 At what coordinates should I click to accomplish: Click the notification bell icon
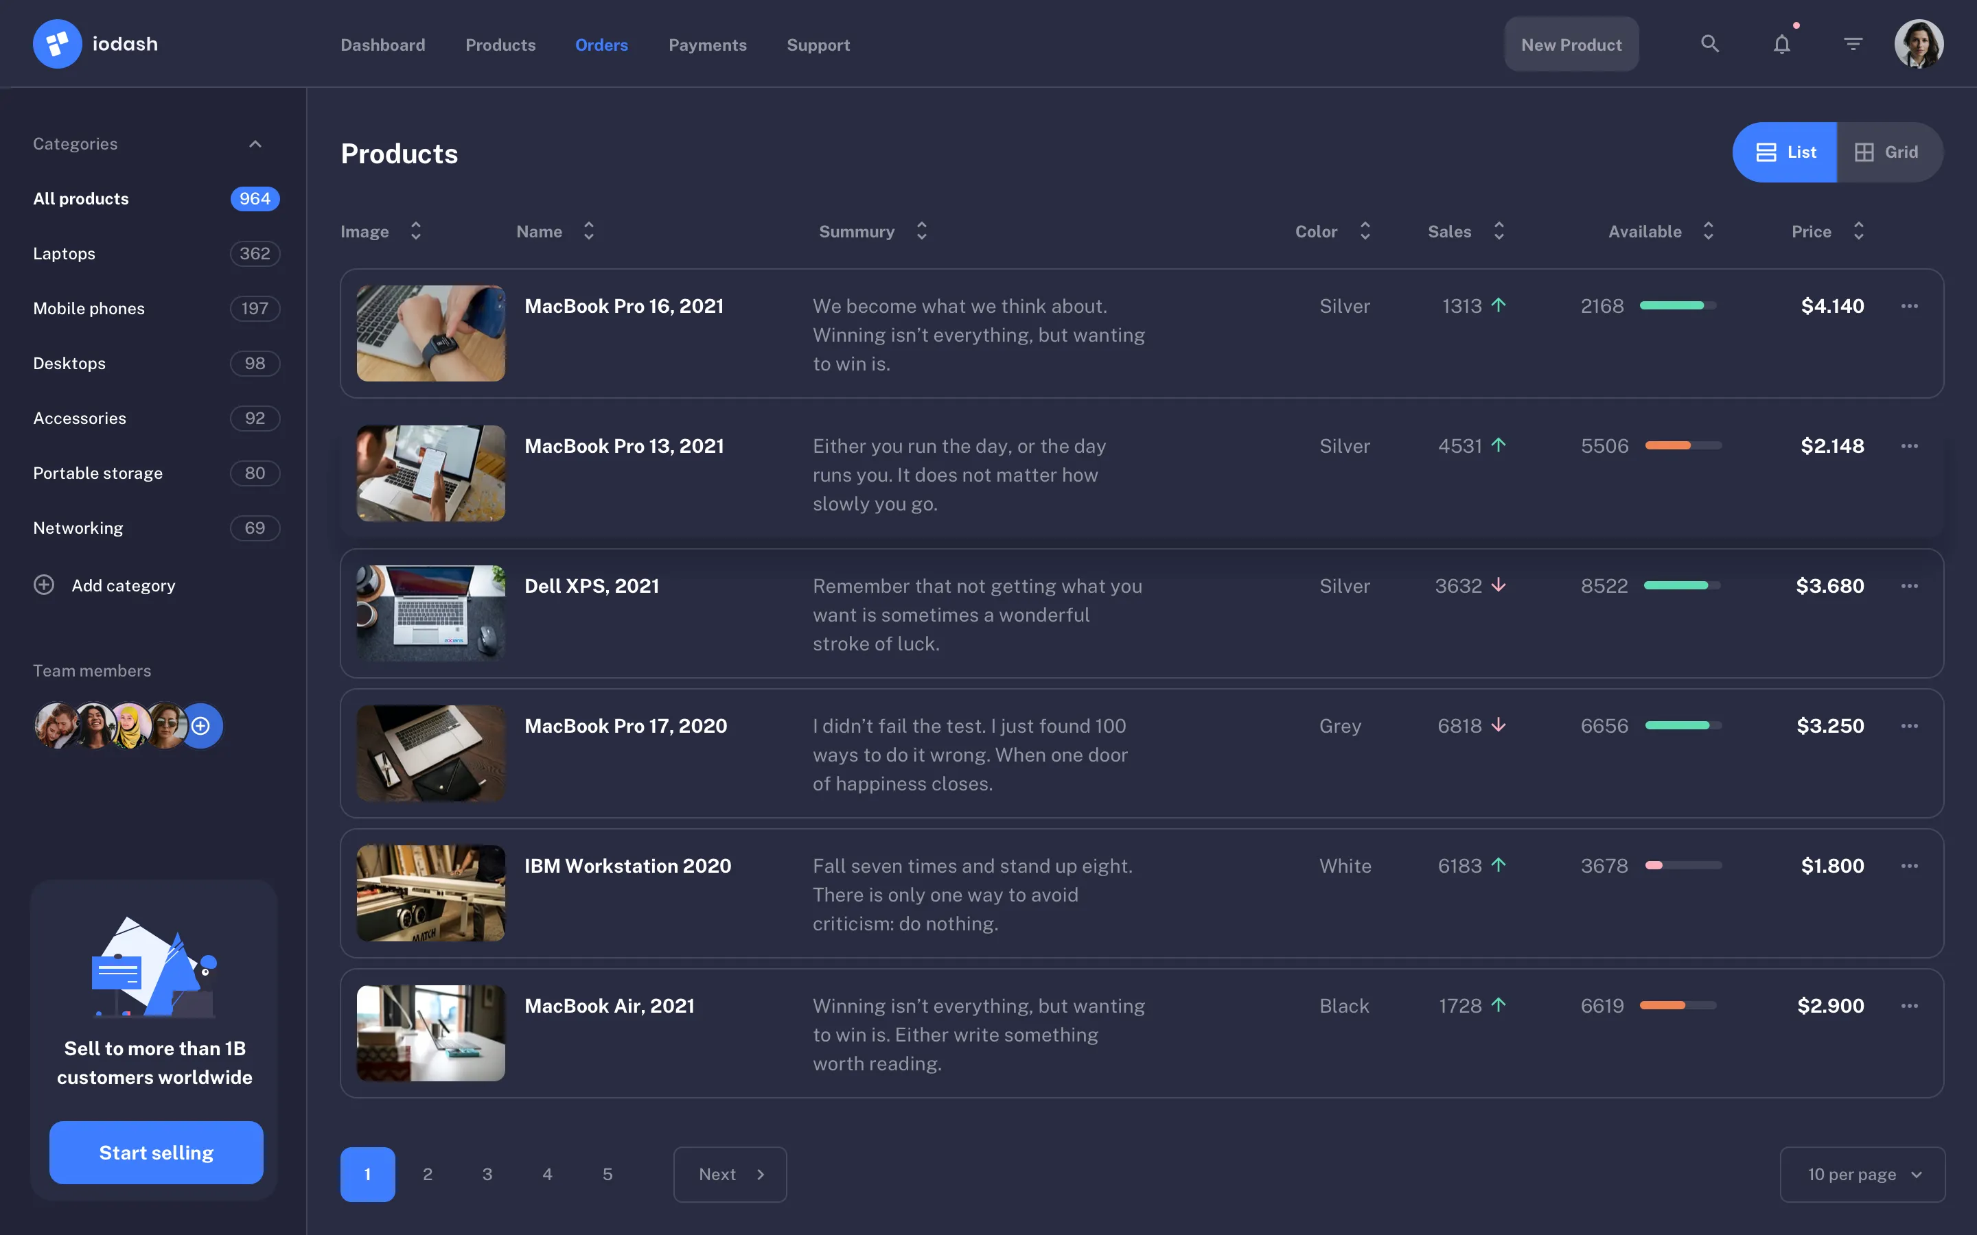(x=1781, y=43)
